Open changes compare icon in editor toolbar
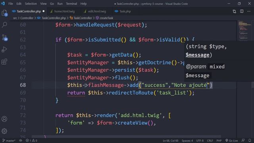Screen dimensions: 254x143 234,12
